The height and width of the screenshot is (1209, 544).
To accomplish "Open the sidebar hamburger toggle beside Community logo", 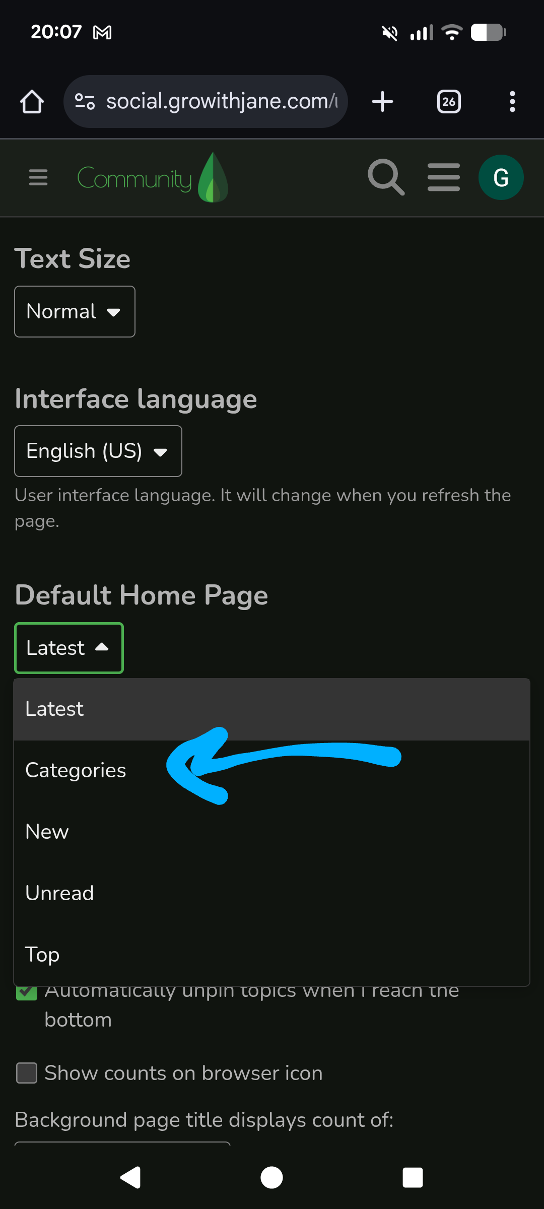I will coord(38,178).
